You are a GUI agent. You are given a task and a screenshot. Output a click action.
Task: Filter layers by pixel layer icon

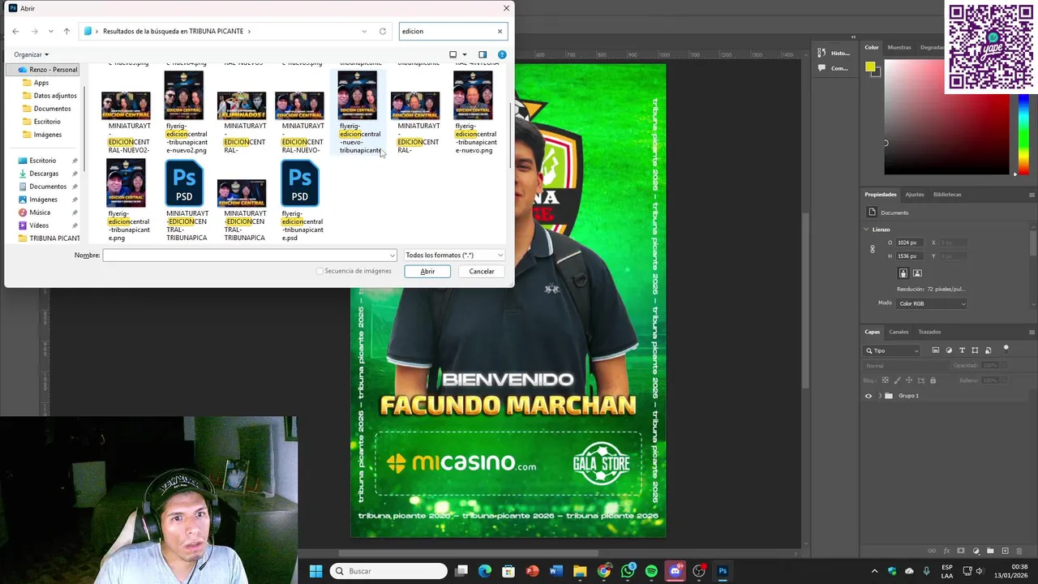(936, 350)
